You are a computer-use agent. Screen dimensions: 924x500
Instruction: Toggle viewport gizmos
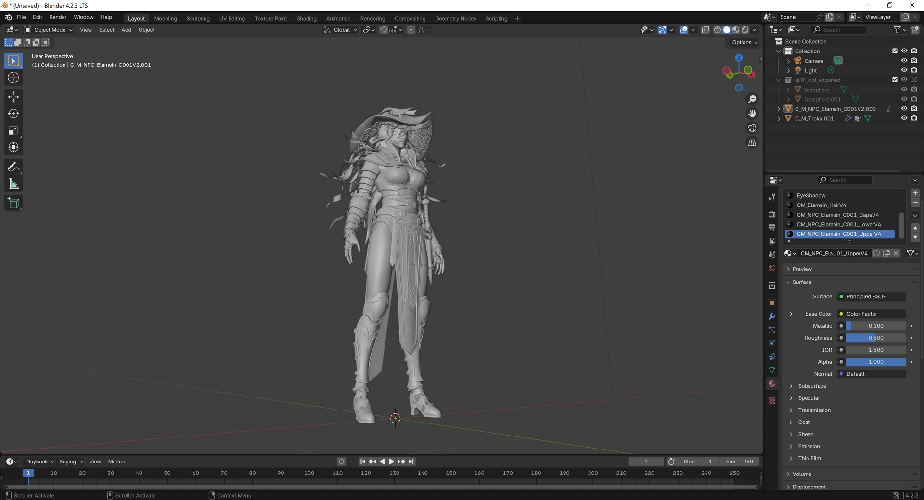click(662, 30)
